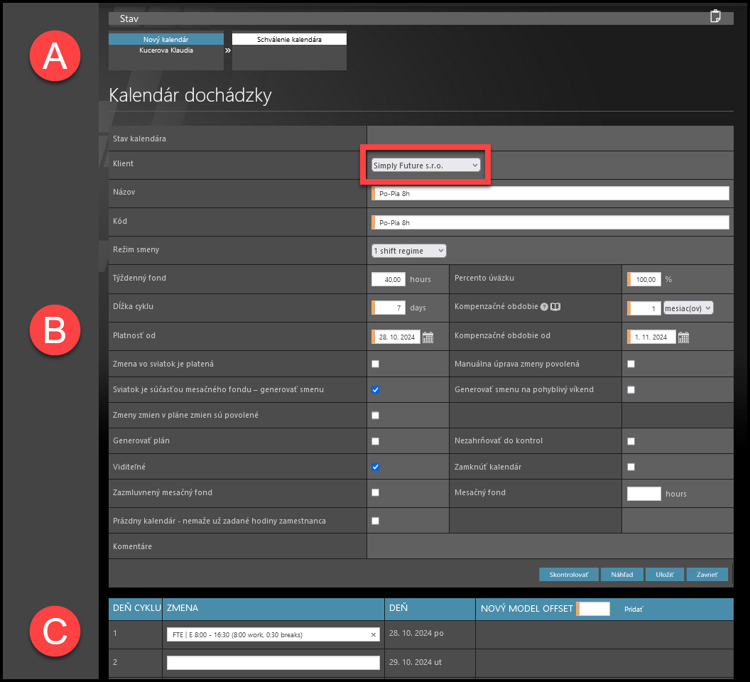Screen dimensions: 750x682
Task: Click the Mesačný fond hours input field
Action: 643,493
